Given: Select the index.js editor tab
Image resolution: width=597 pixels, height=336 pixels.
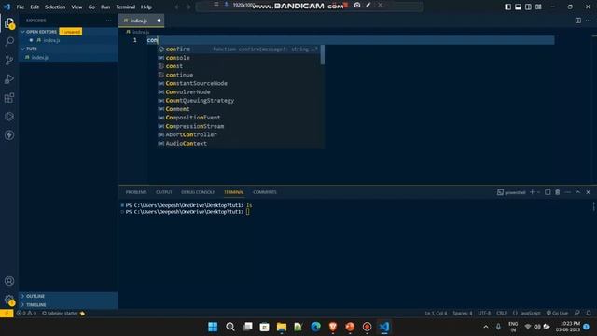Looking at the screenshot, I should point(141,21).
